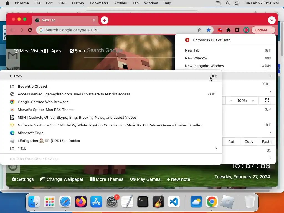
Task: Open the Chrome menu in menu bar
Action: click(22, 3)
